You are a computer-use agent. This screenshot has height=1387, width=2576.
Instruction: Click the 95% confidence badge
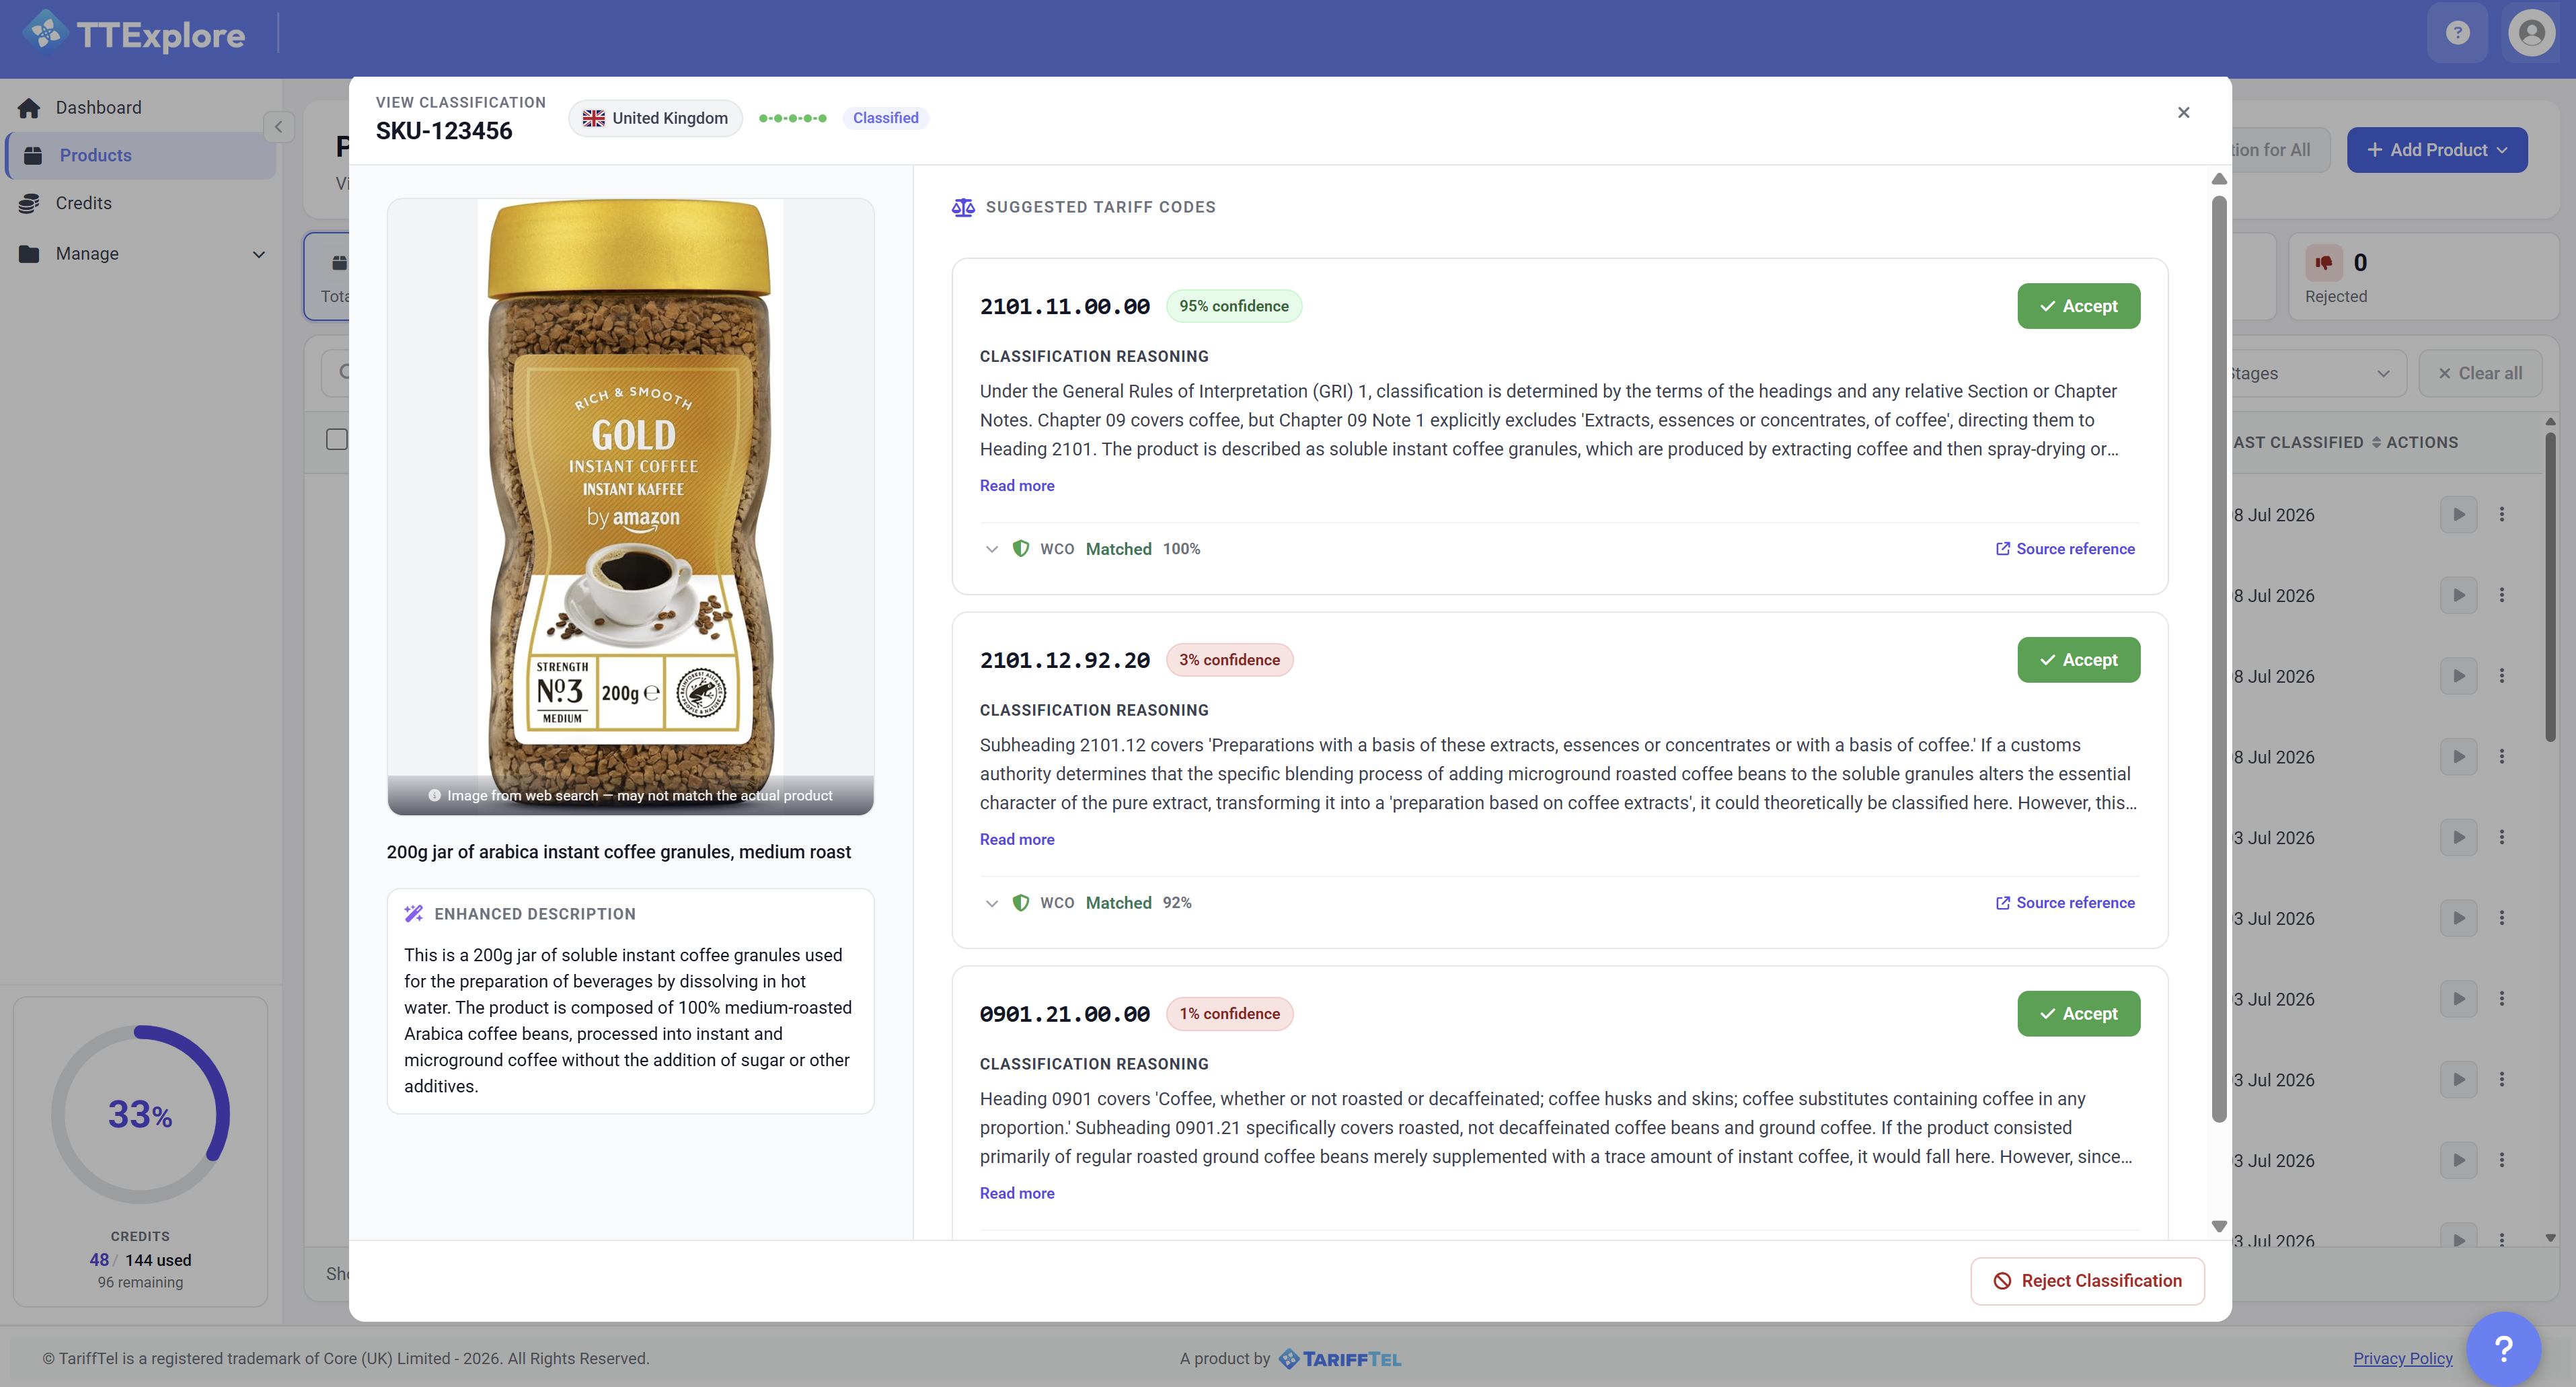pyautogui.click(x=1233, y=306)
